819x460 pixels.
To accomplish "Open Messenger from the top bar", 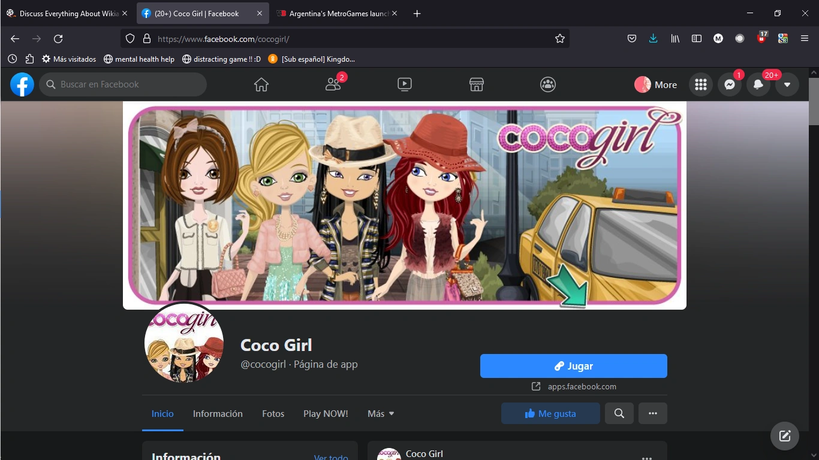I will pyautogui.click(x=729, y=84).
